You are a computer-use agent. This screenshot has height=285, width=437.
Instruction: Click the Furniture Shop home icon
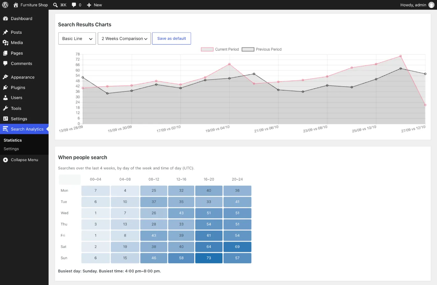coord(16,5)
